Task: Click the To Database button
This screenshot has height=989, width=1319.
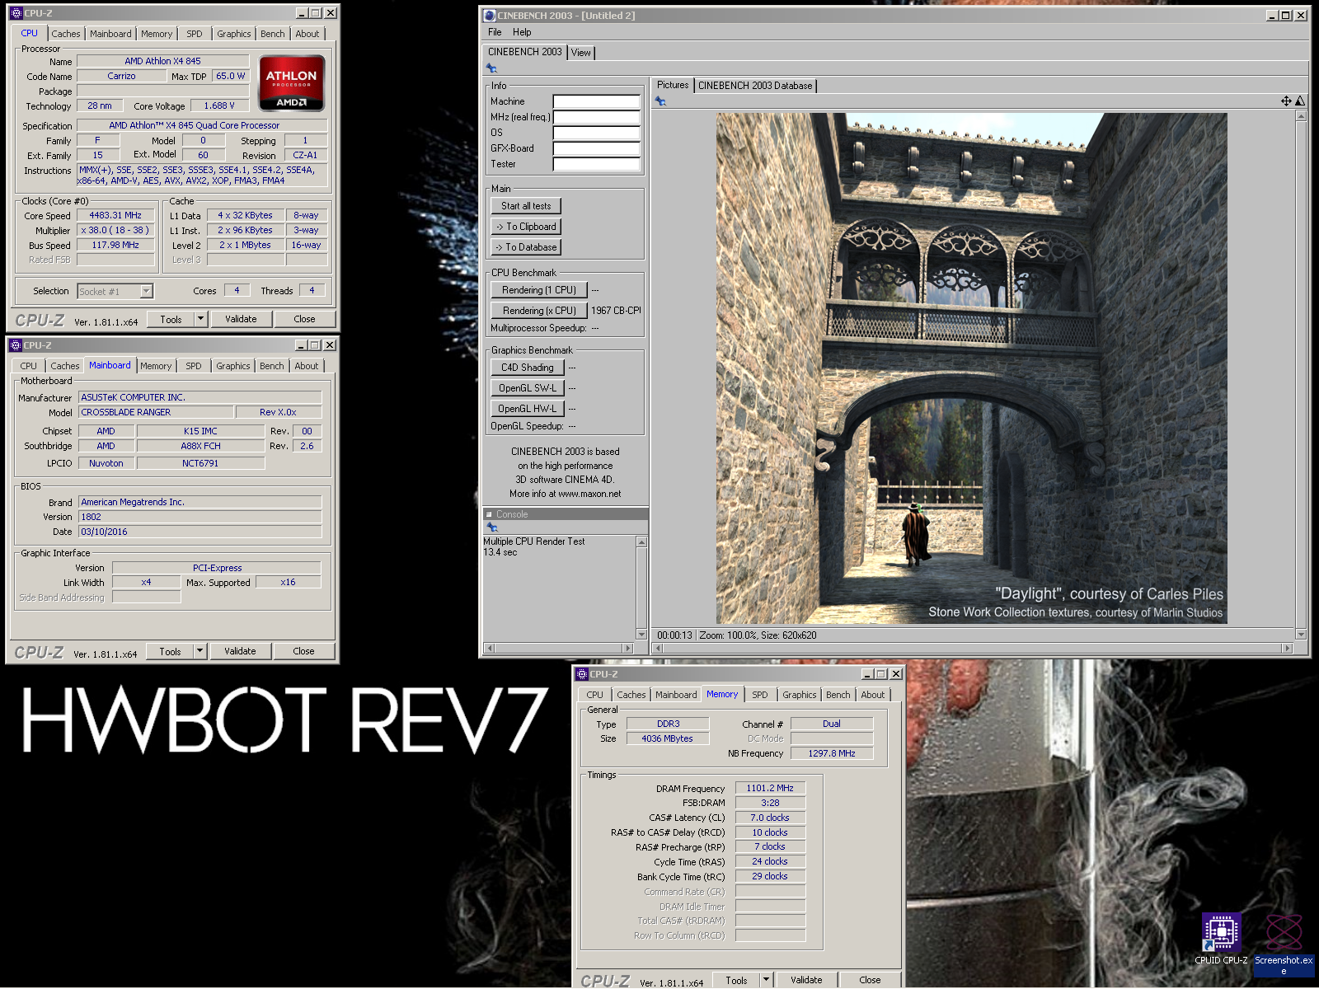Action: point(526,247)
